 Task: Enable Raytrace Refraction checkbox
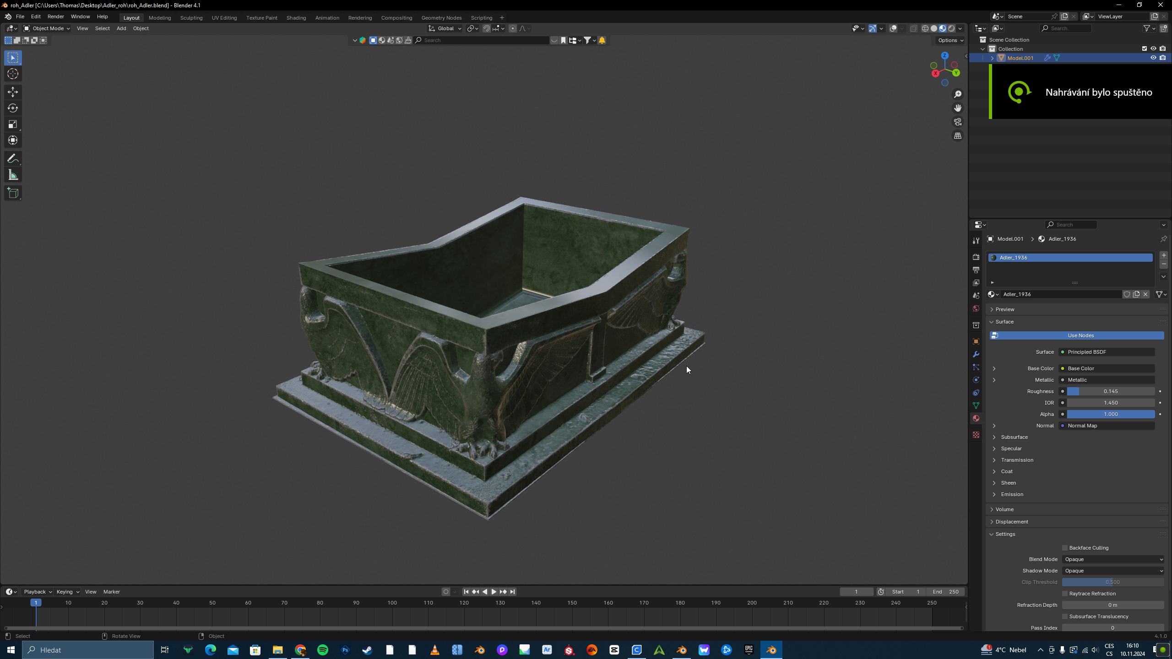click(1065, 594)
